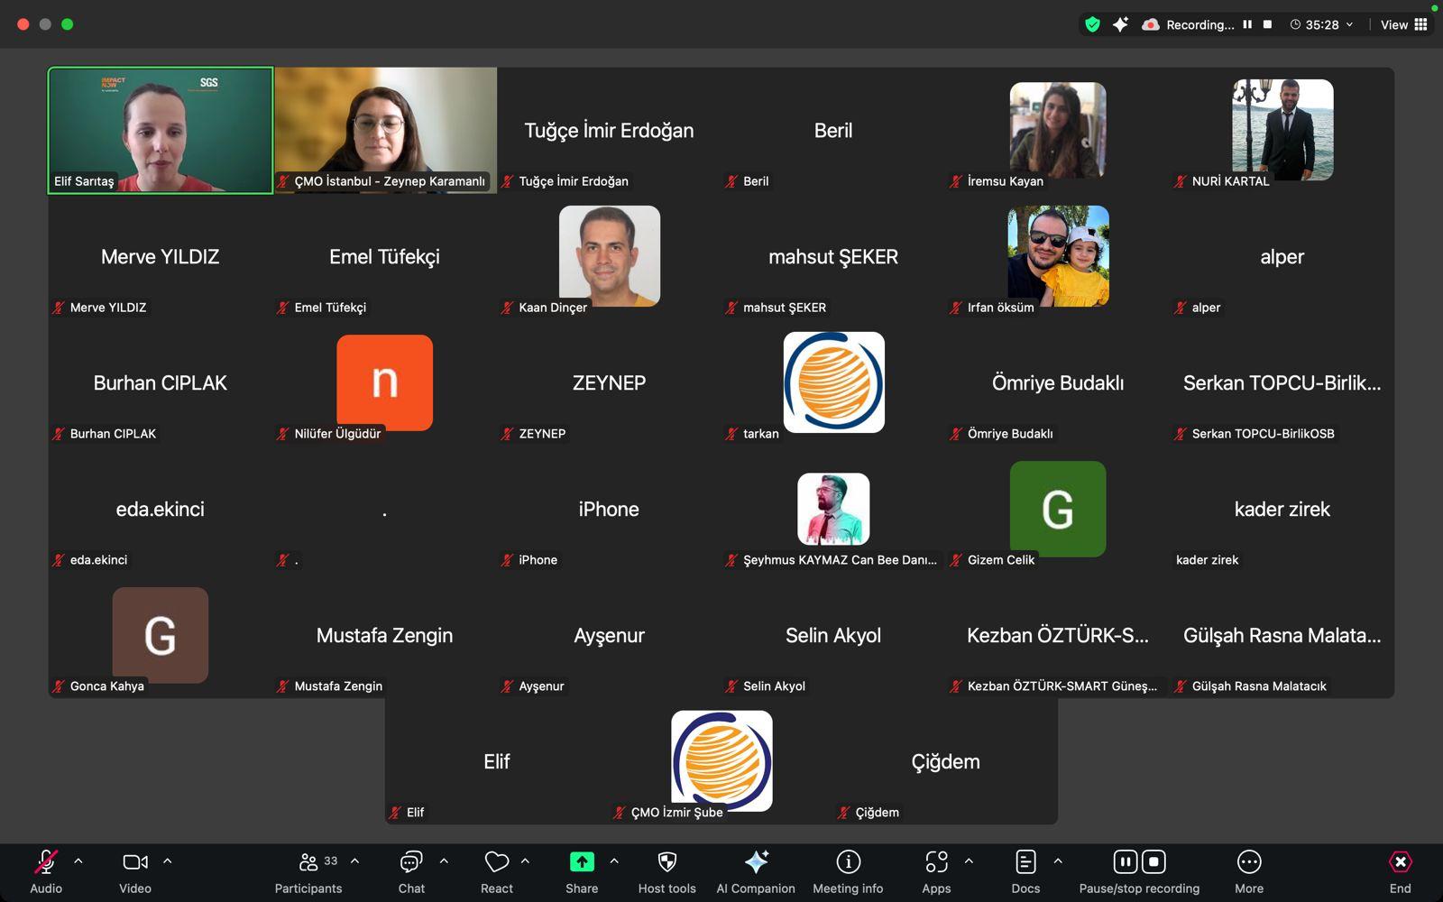Open the React emoji menu
Viewport: 1443px width, 902px height.
pos(496,863)
